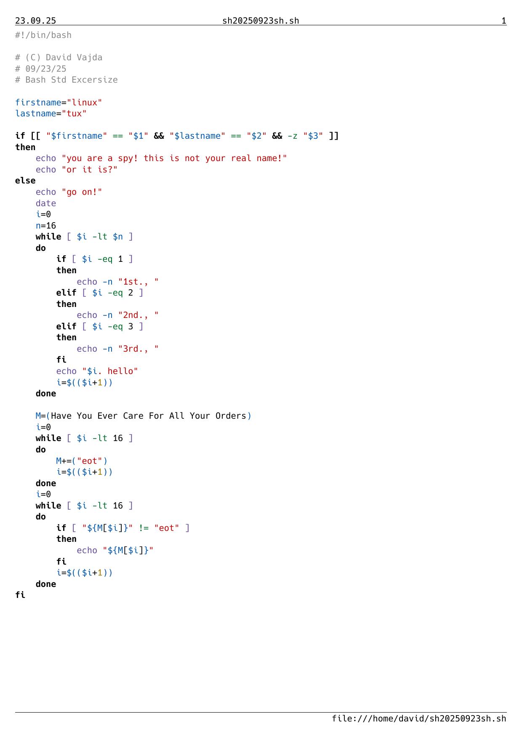
Task: Click the 23.09.25 date in header
Action: pos(35,21)
